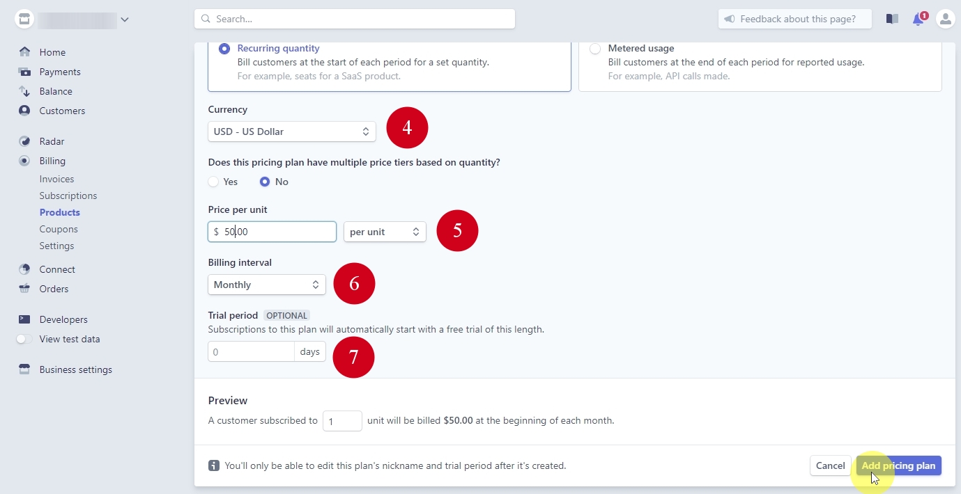Screen dimensions: 961x494
Task: Click the Add pricing plan button
Action: (898, 465)
